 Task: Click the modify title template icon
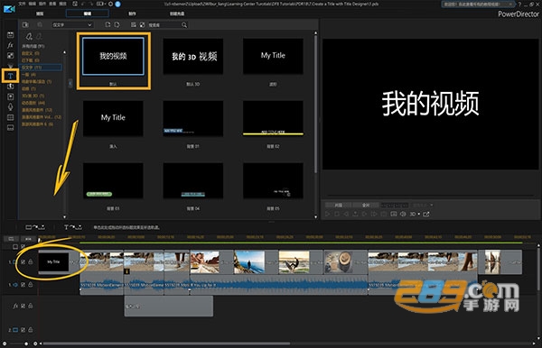coord(117,25)
